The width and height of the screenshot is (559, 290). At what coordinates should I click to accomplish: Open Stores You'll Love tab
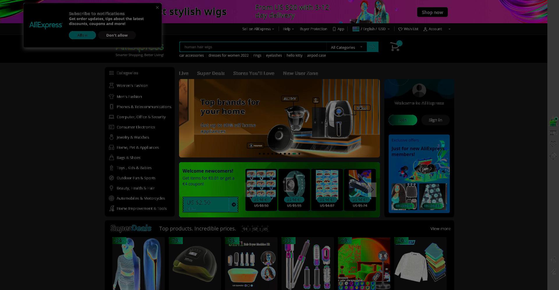pyautogui.click(x=254, y=73)
